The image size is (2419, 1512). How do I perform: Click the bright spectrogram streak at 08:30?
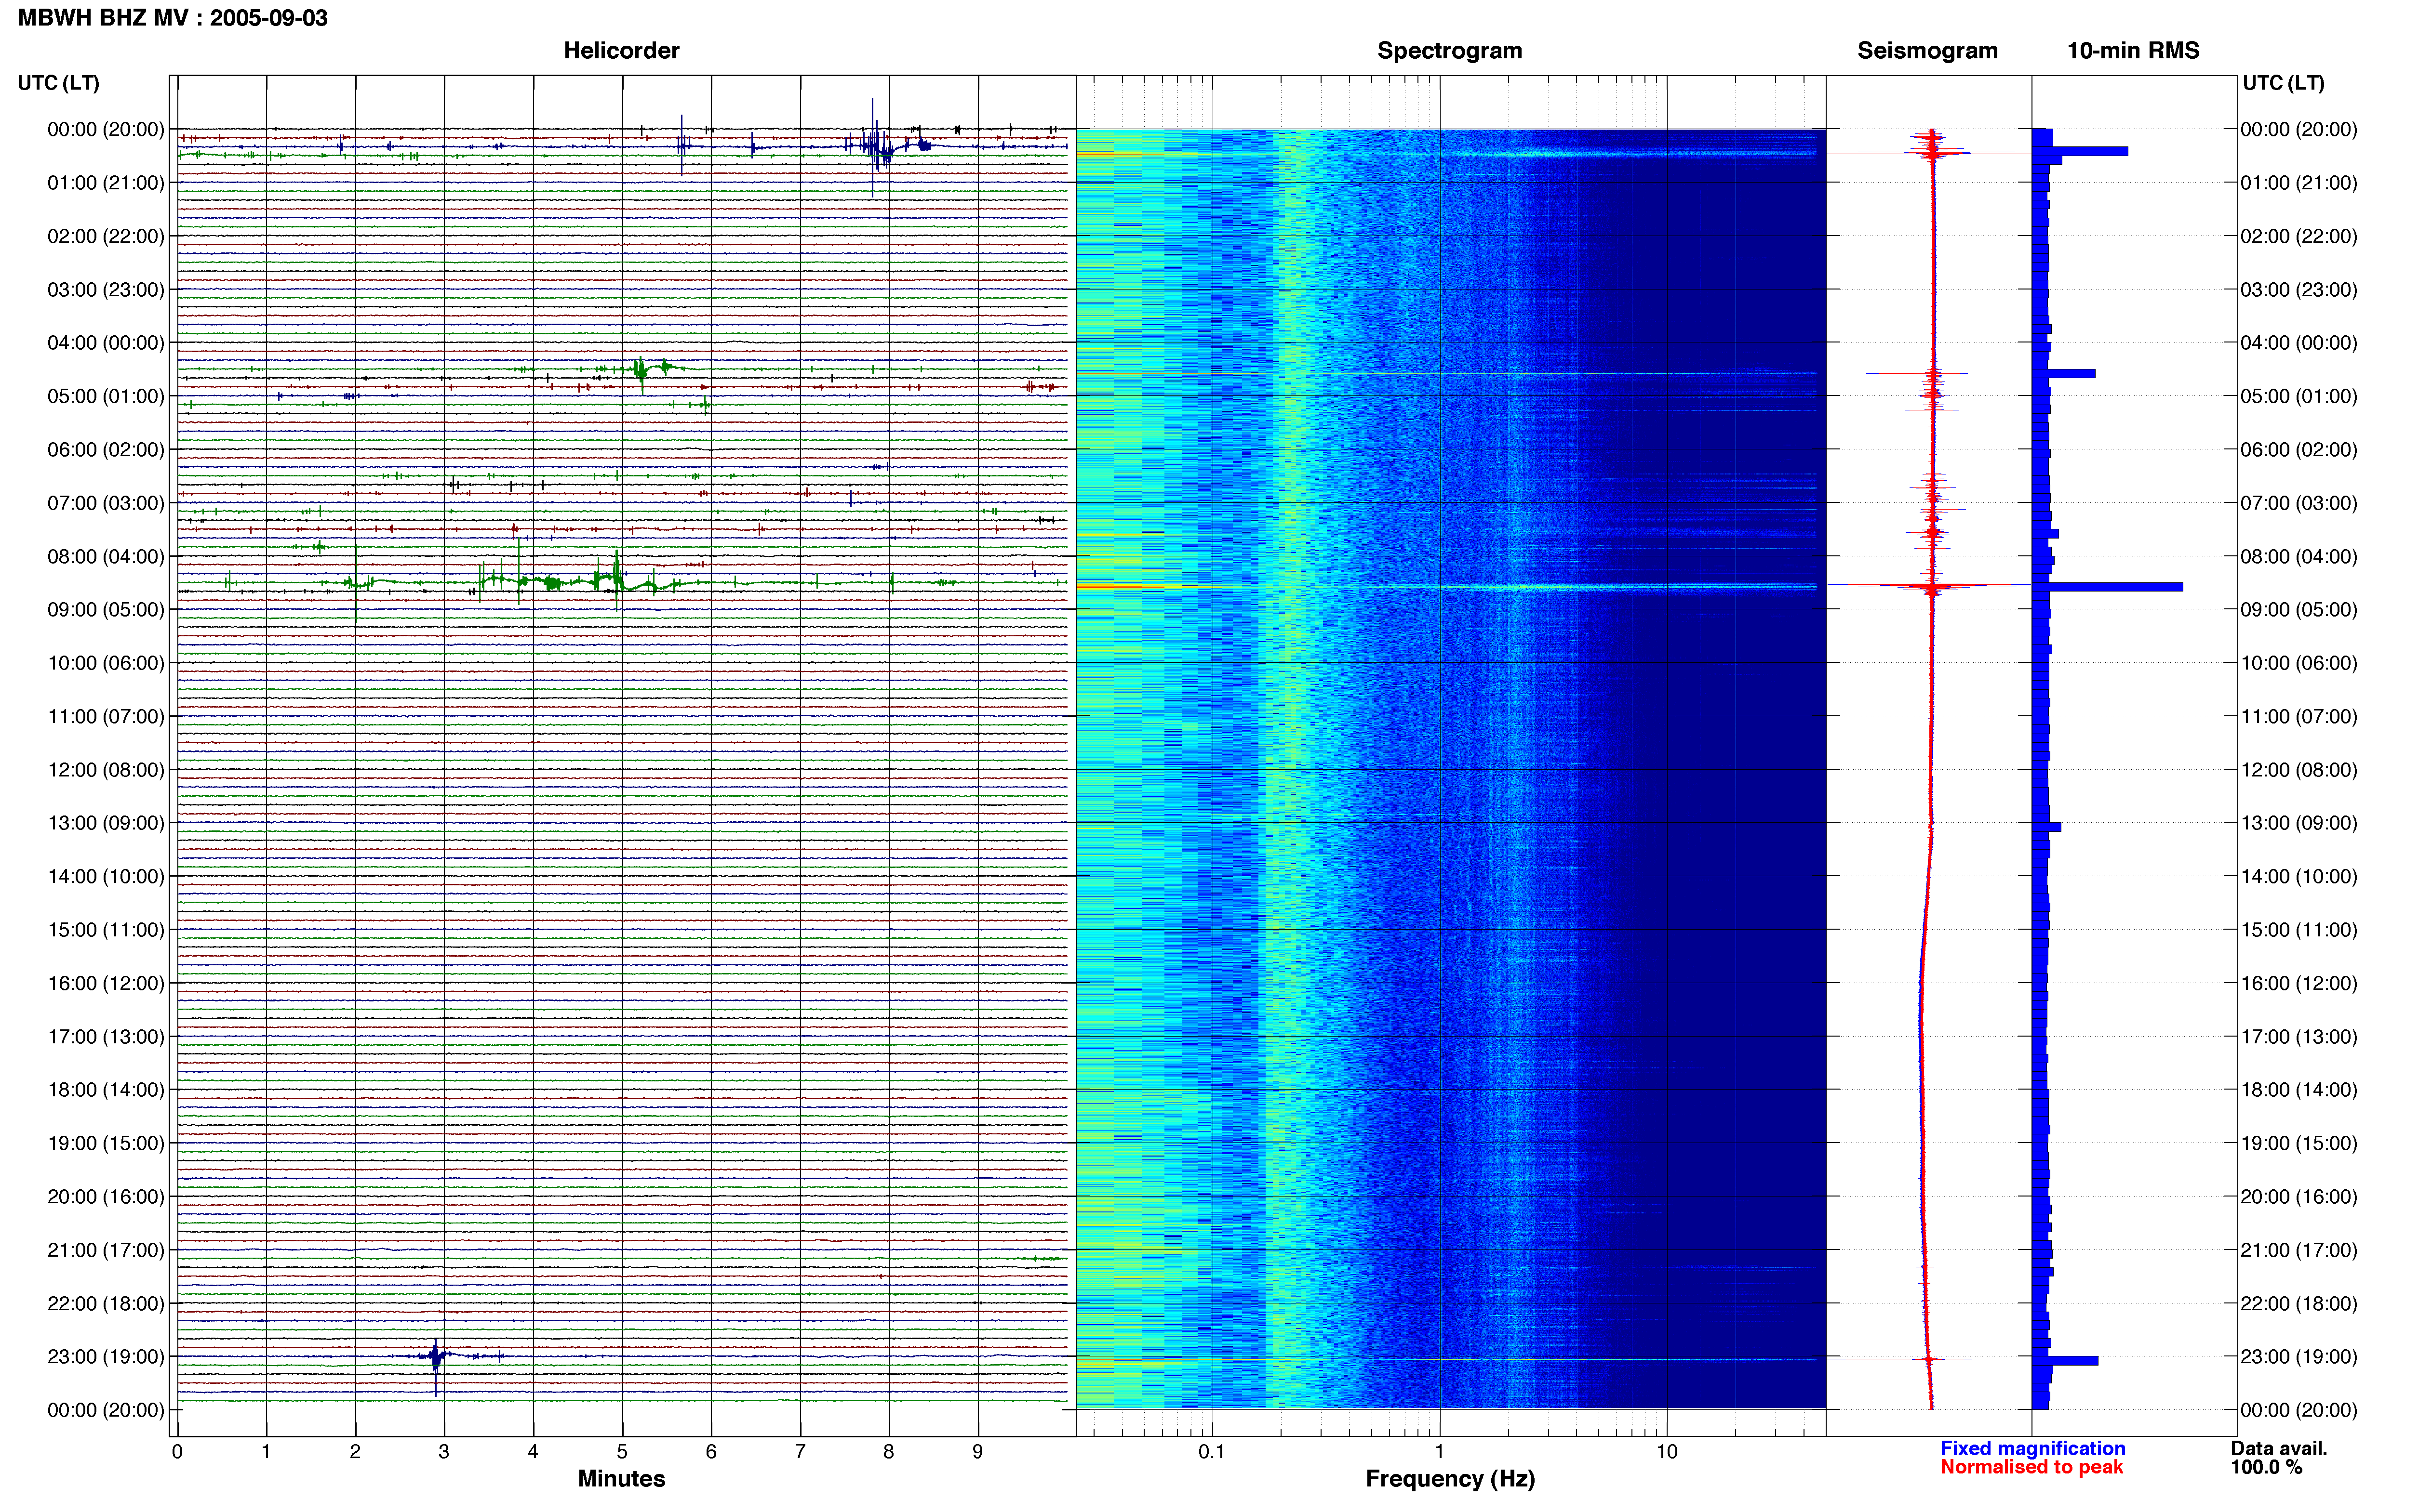pyautogui.click(x=1446, y=587)
